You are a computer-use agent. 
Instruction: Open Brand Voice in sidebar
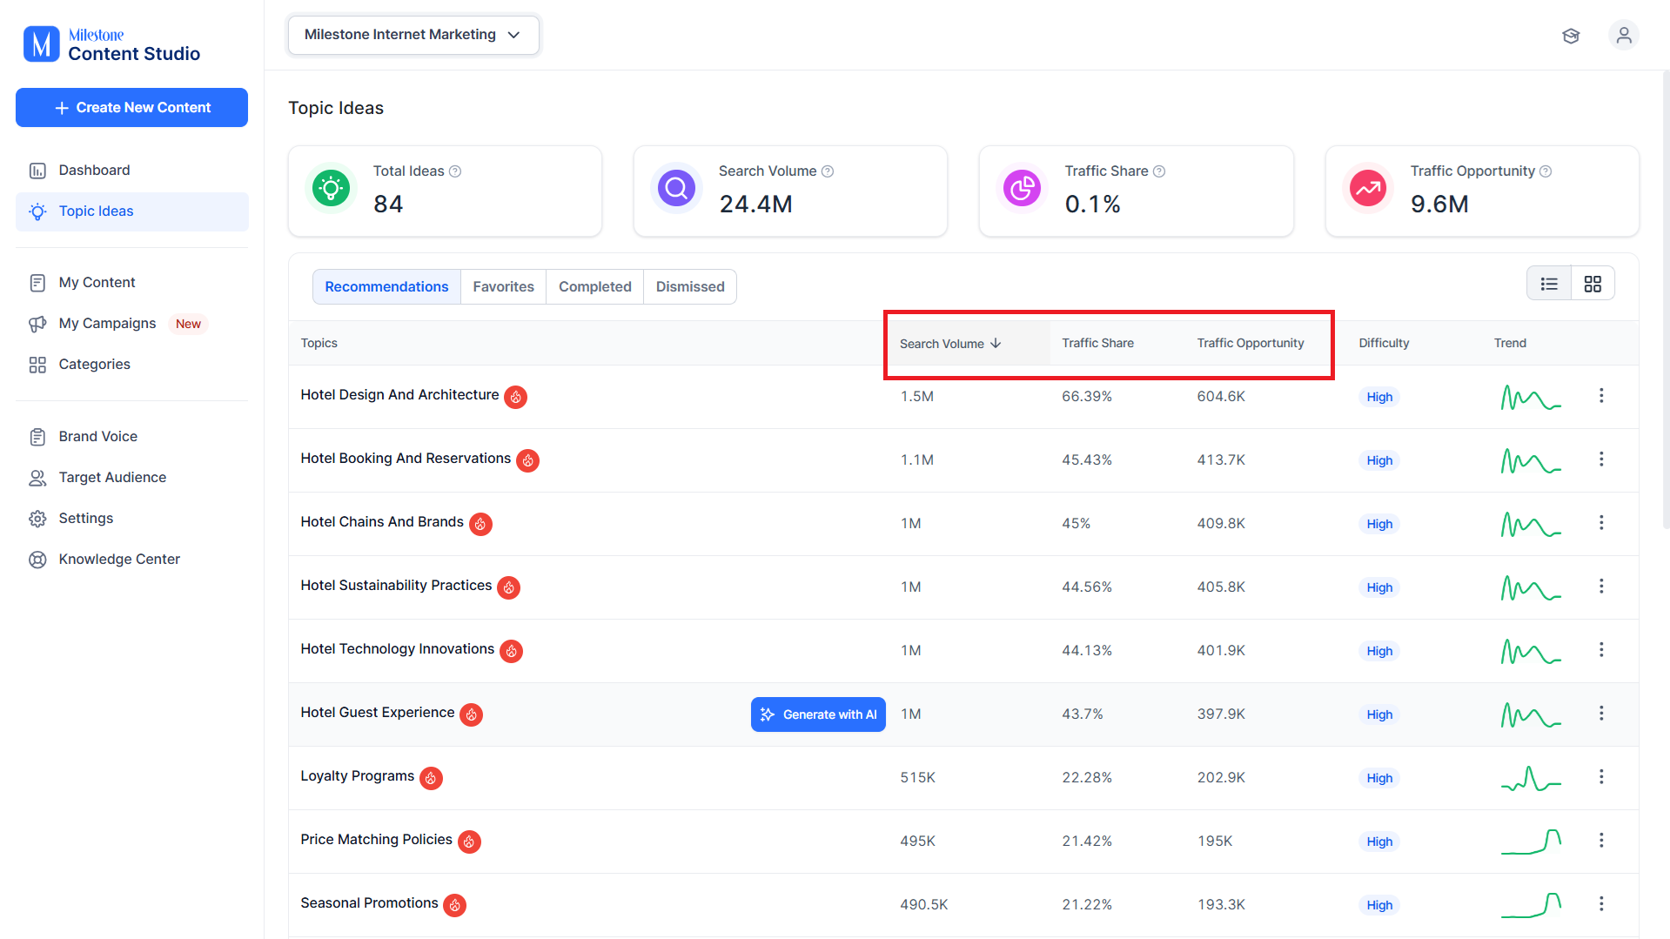97,436
